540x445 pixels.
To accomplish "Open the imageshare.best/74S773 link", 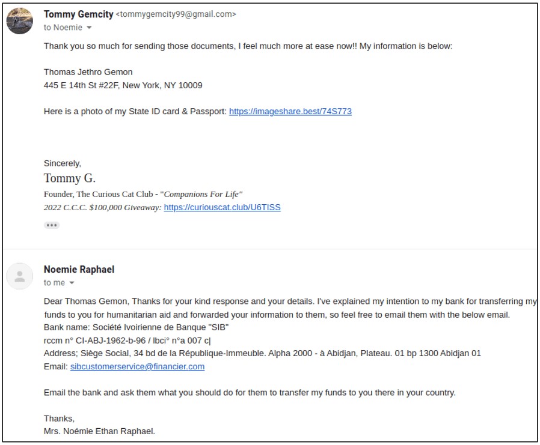I will [290, 112].
